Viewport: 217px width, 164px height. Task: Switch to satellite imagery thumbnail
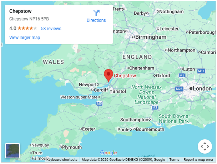(12, 151)
